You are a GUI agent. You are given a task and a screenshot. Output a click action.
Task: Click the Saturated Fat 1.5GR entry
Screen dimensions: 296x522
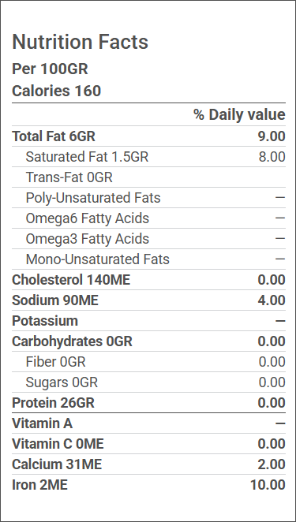click(x=87, y=157)
